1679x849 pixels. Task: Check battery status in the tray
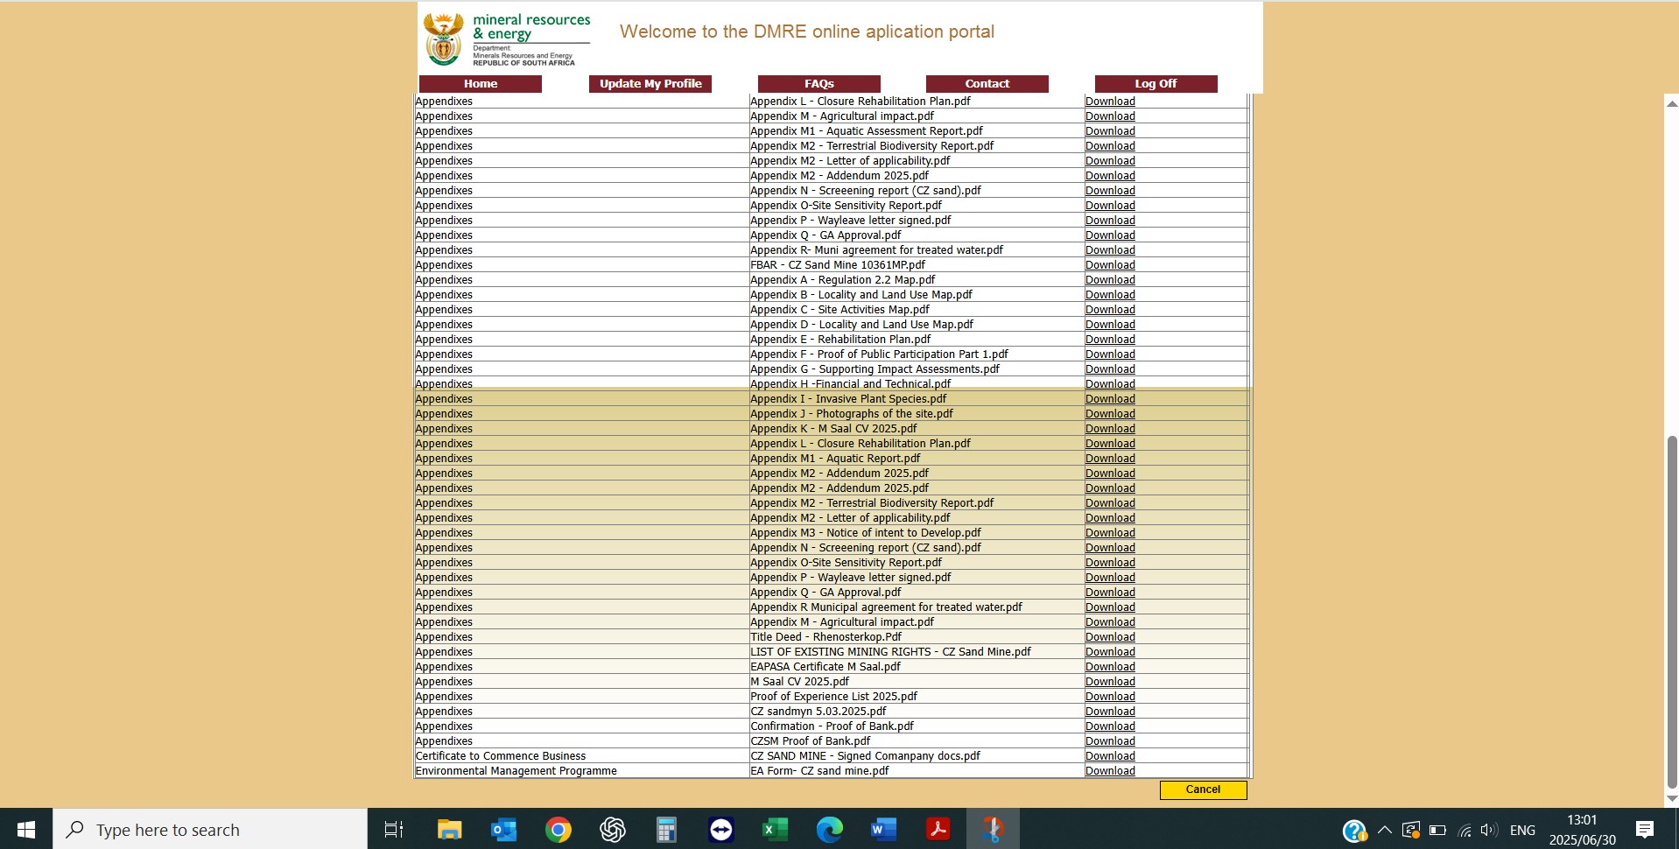[x=1437, y=830]
